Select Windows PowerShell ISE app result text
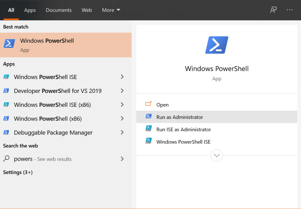This screenshot has height=209, width=301. point(45,77)
